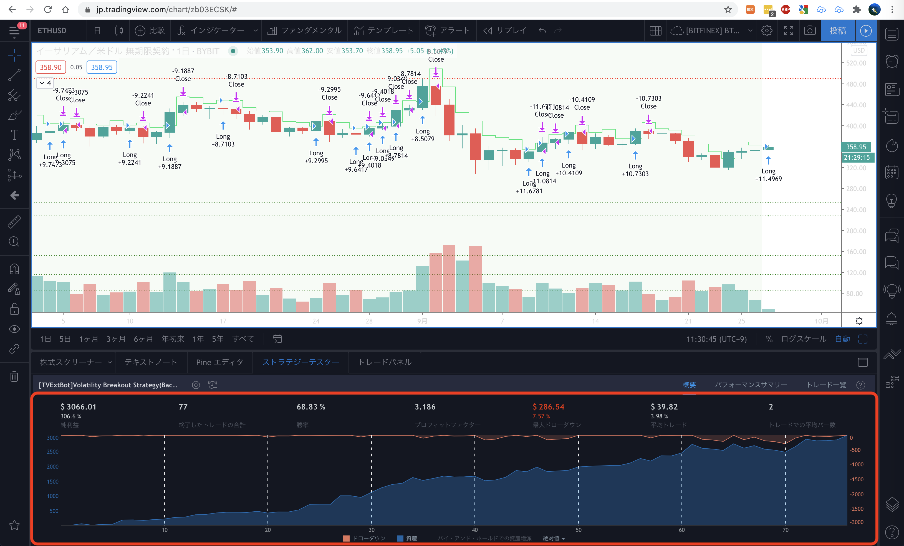The height and width of the screenshot is (546, 904).
Task: Expand the indicators dropdown arrow
Action: [x=255, y=31]
